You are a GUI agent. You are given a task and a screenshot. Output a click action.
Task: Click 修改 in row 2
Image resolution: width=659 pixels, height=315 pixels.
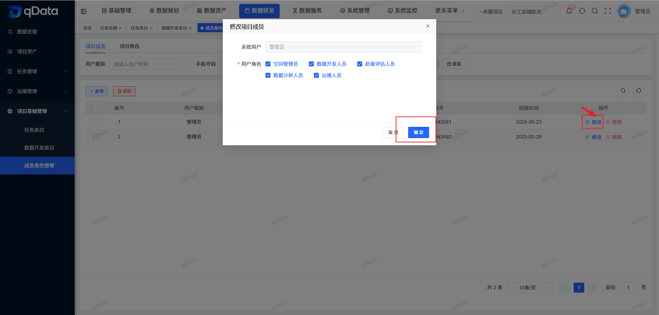pos(594,137)
